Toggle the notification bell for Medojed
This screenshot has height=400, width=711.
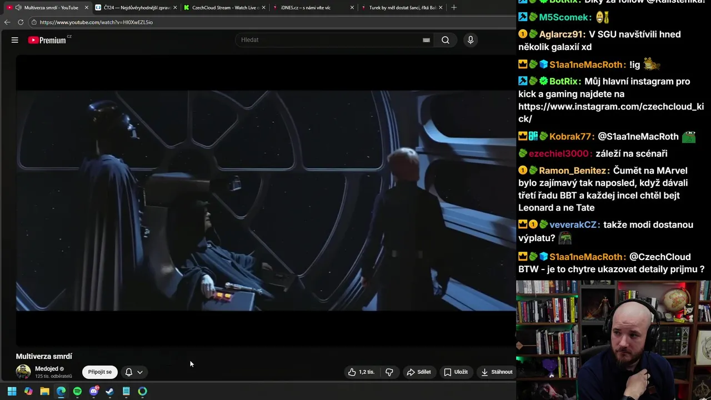[128, 372]
